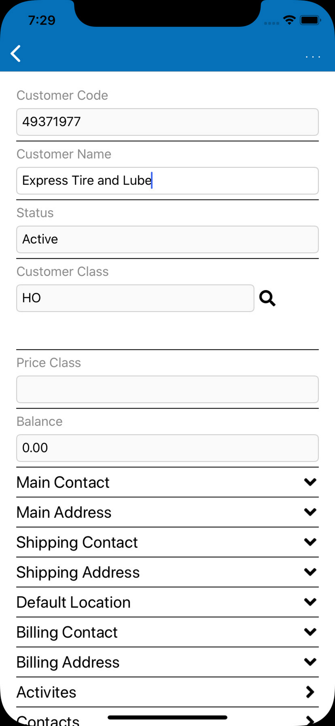Image resolution: width=335 pixels, height=726 pixels.
Task: Tap the battery status icon
Action: pos(310,20)
